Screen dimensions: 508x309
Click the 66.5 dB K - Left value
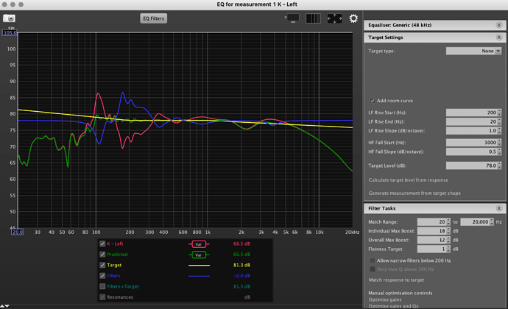241,244
